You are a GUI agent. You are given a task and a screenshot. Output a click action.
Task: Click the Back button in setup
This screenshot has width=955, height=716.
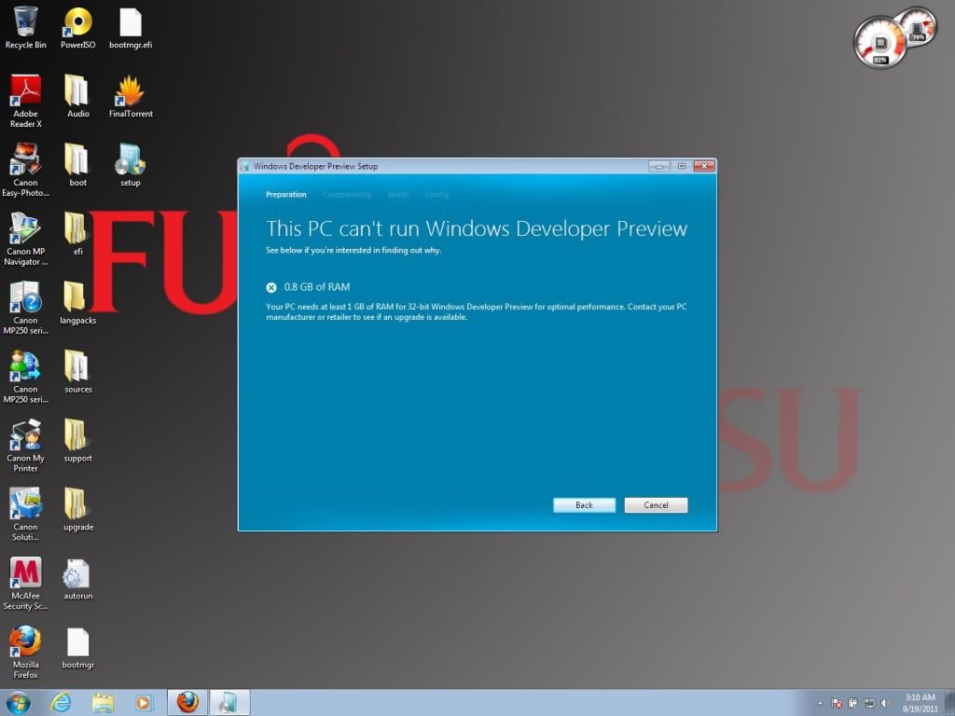click(584, 505)
